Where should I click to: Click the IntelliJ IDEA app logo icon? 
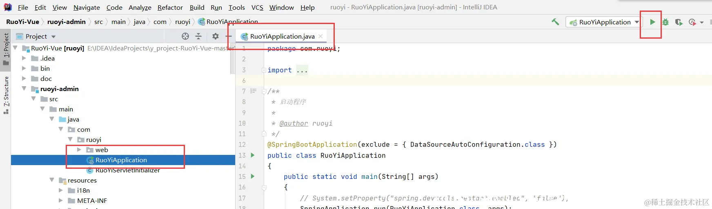coord(8,7)
